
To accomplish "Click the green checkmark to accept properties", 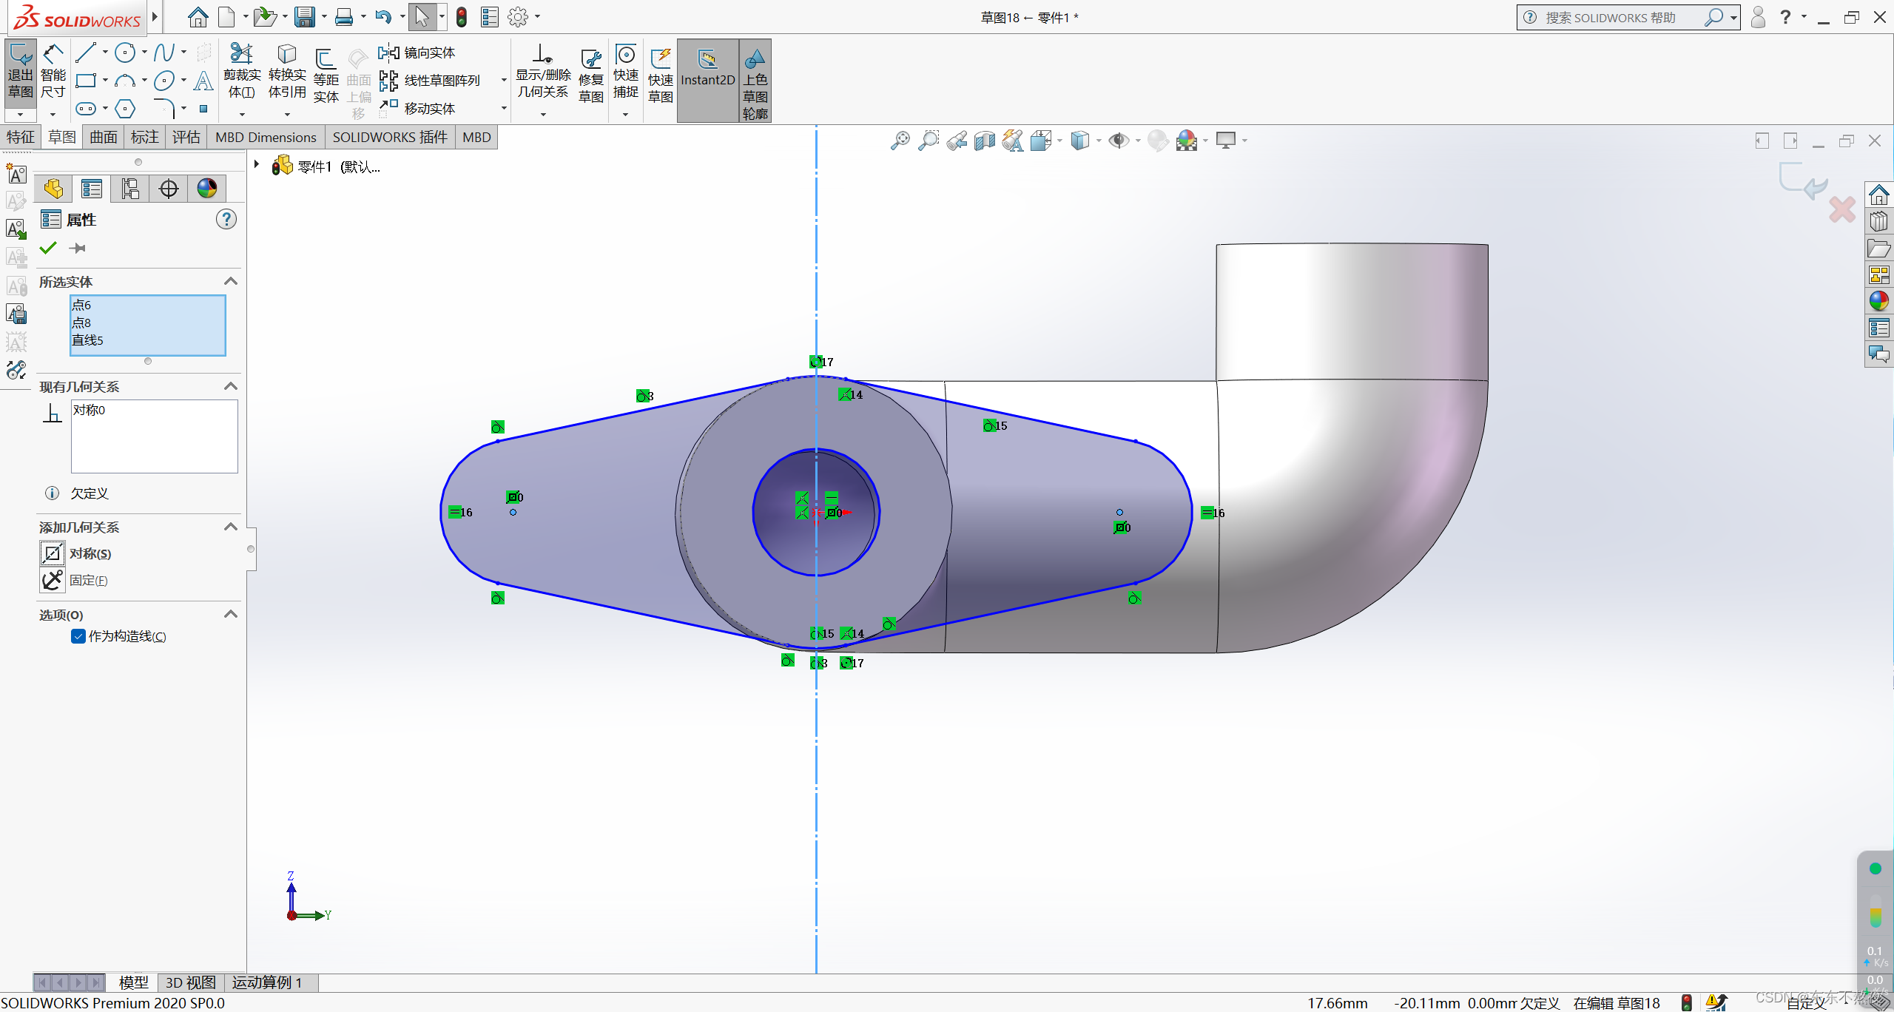I will (47, 248).
